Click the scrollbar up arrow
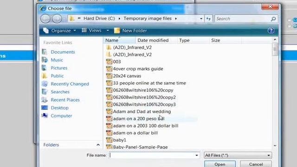Screen dimensions: 297x167 275,39
